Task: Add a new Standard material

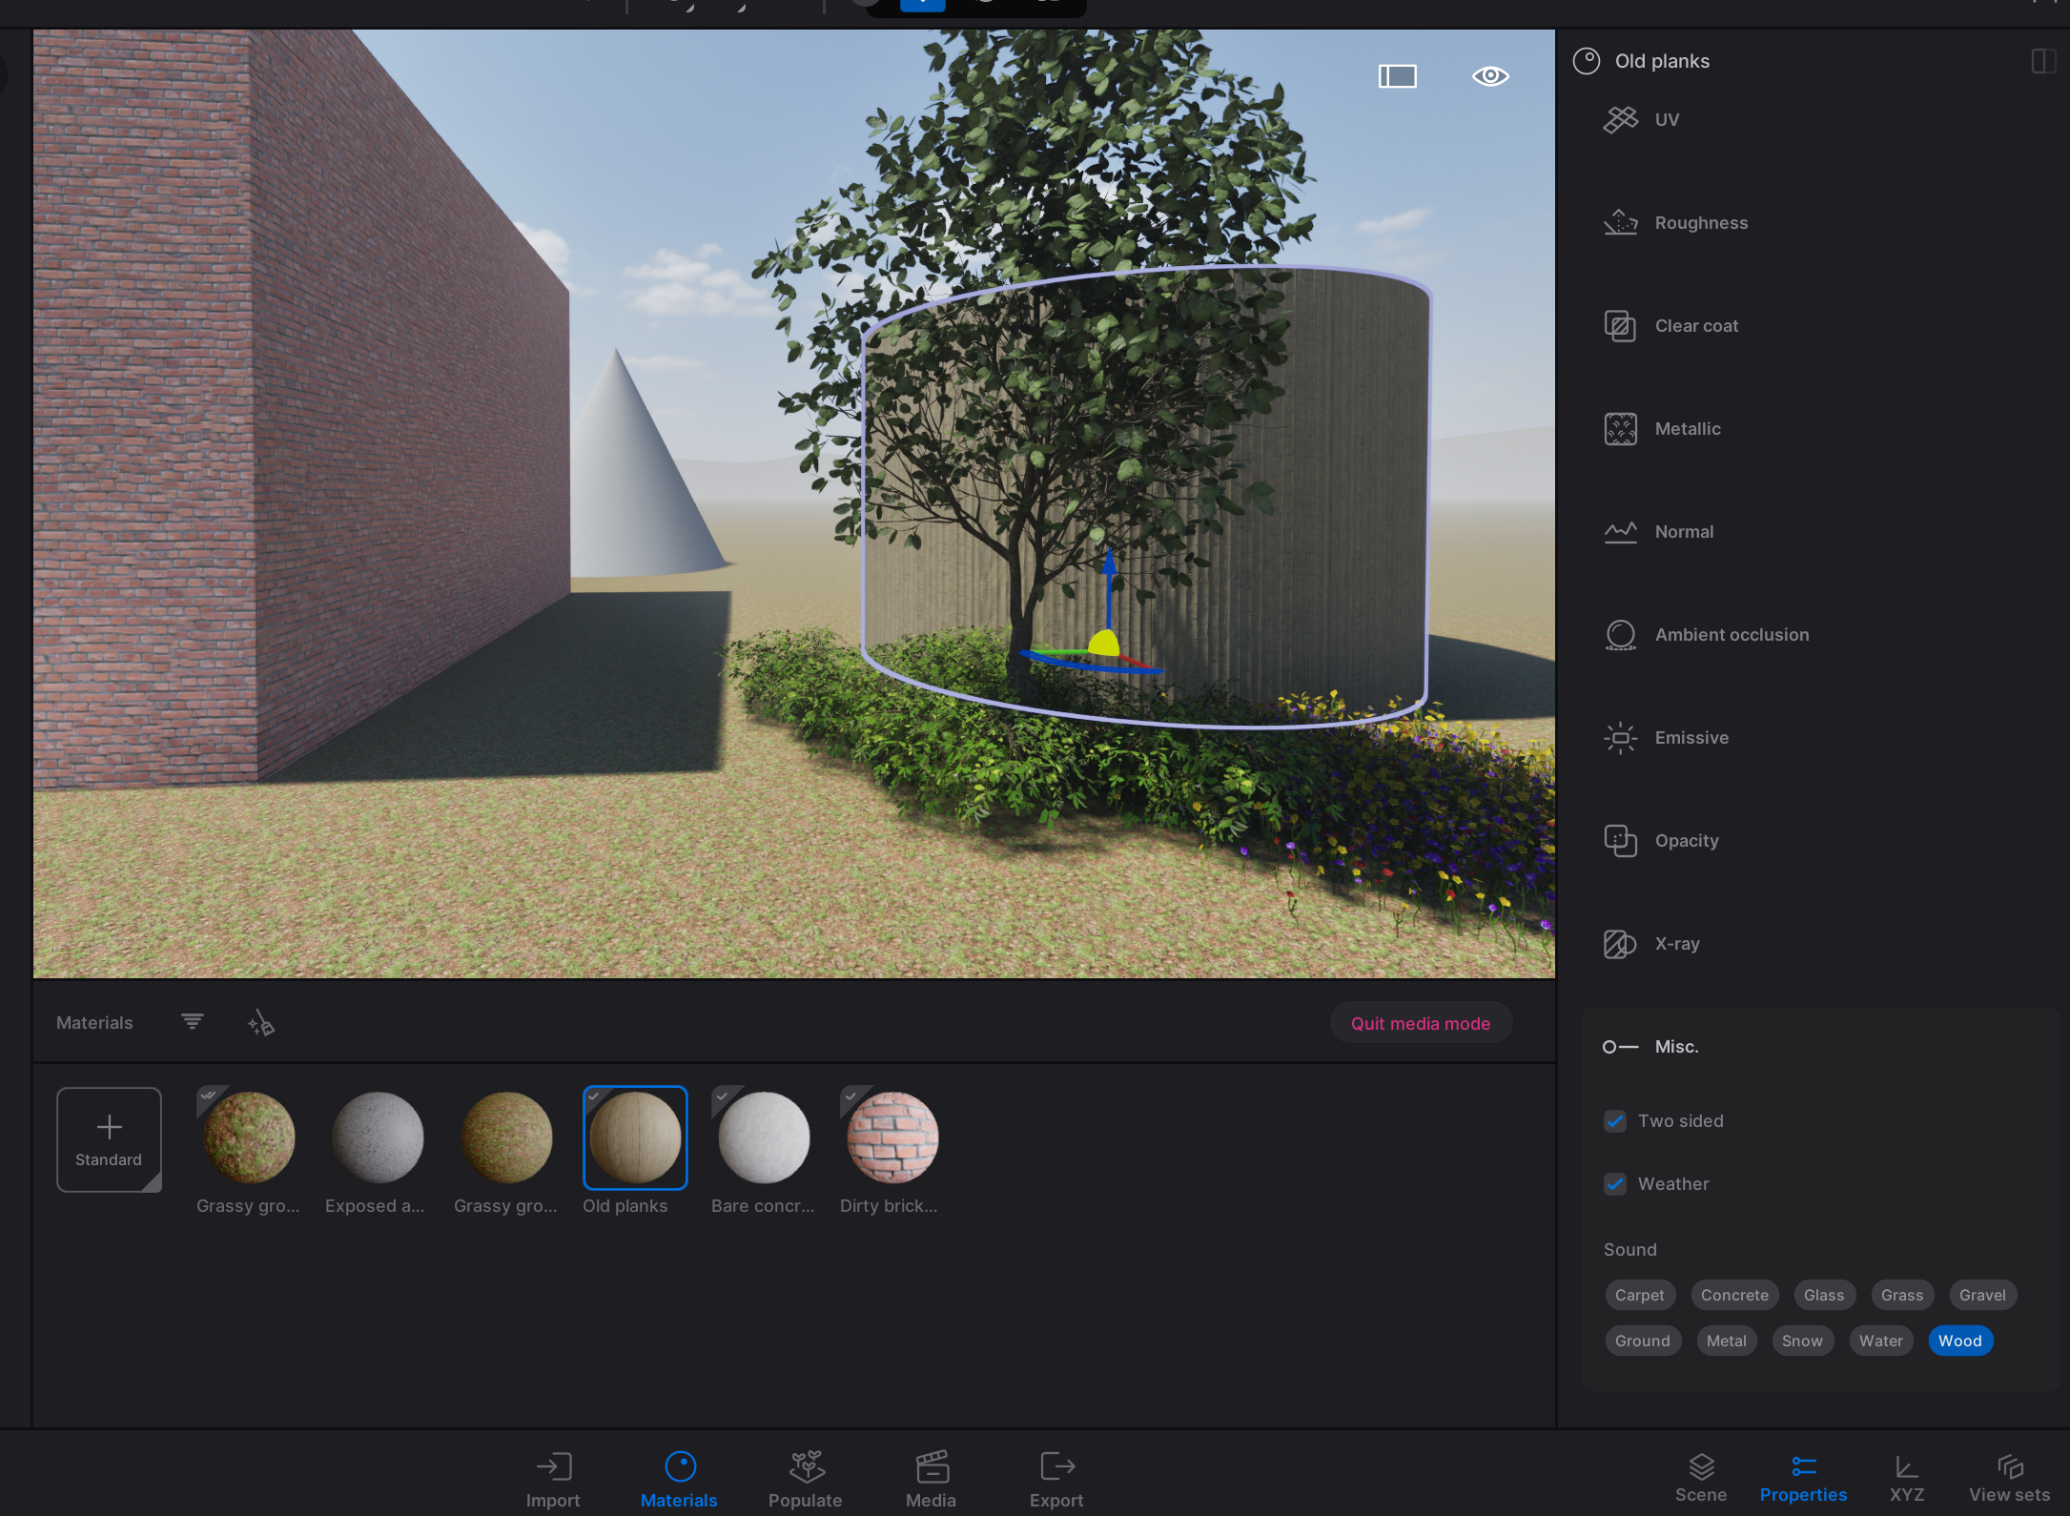Action: (x=109, y=1139)
